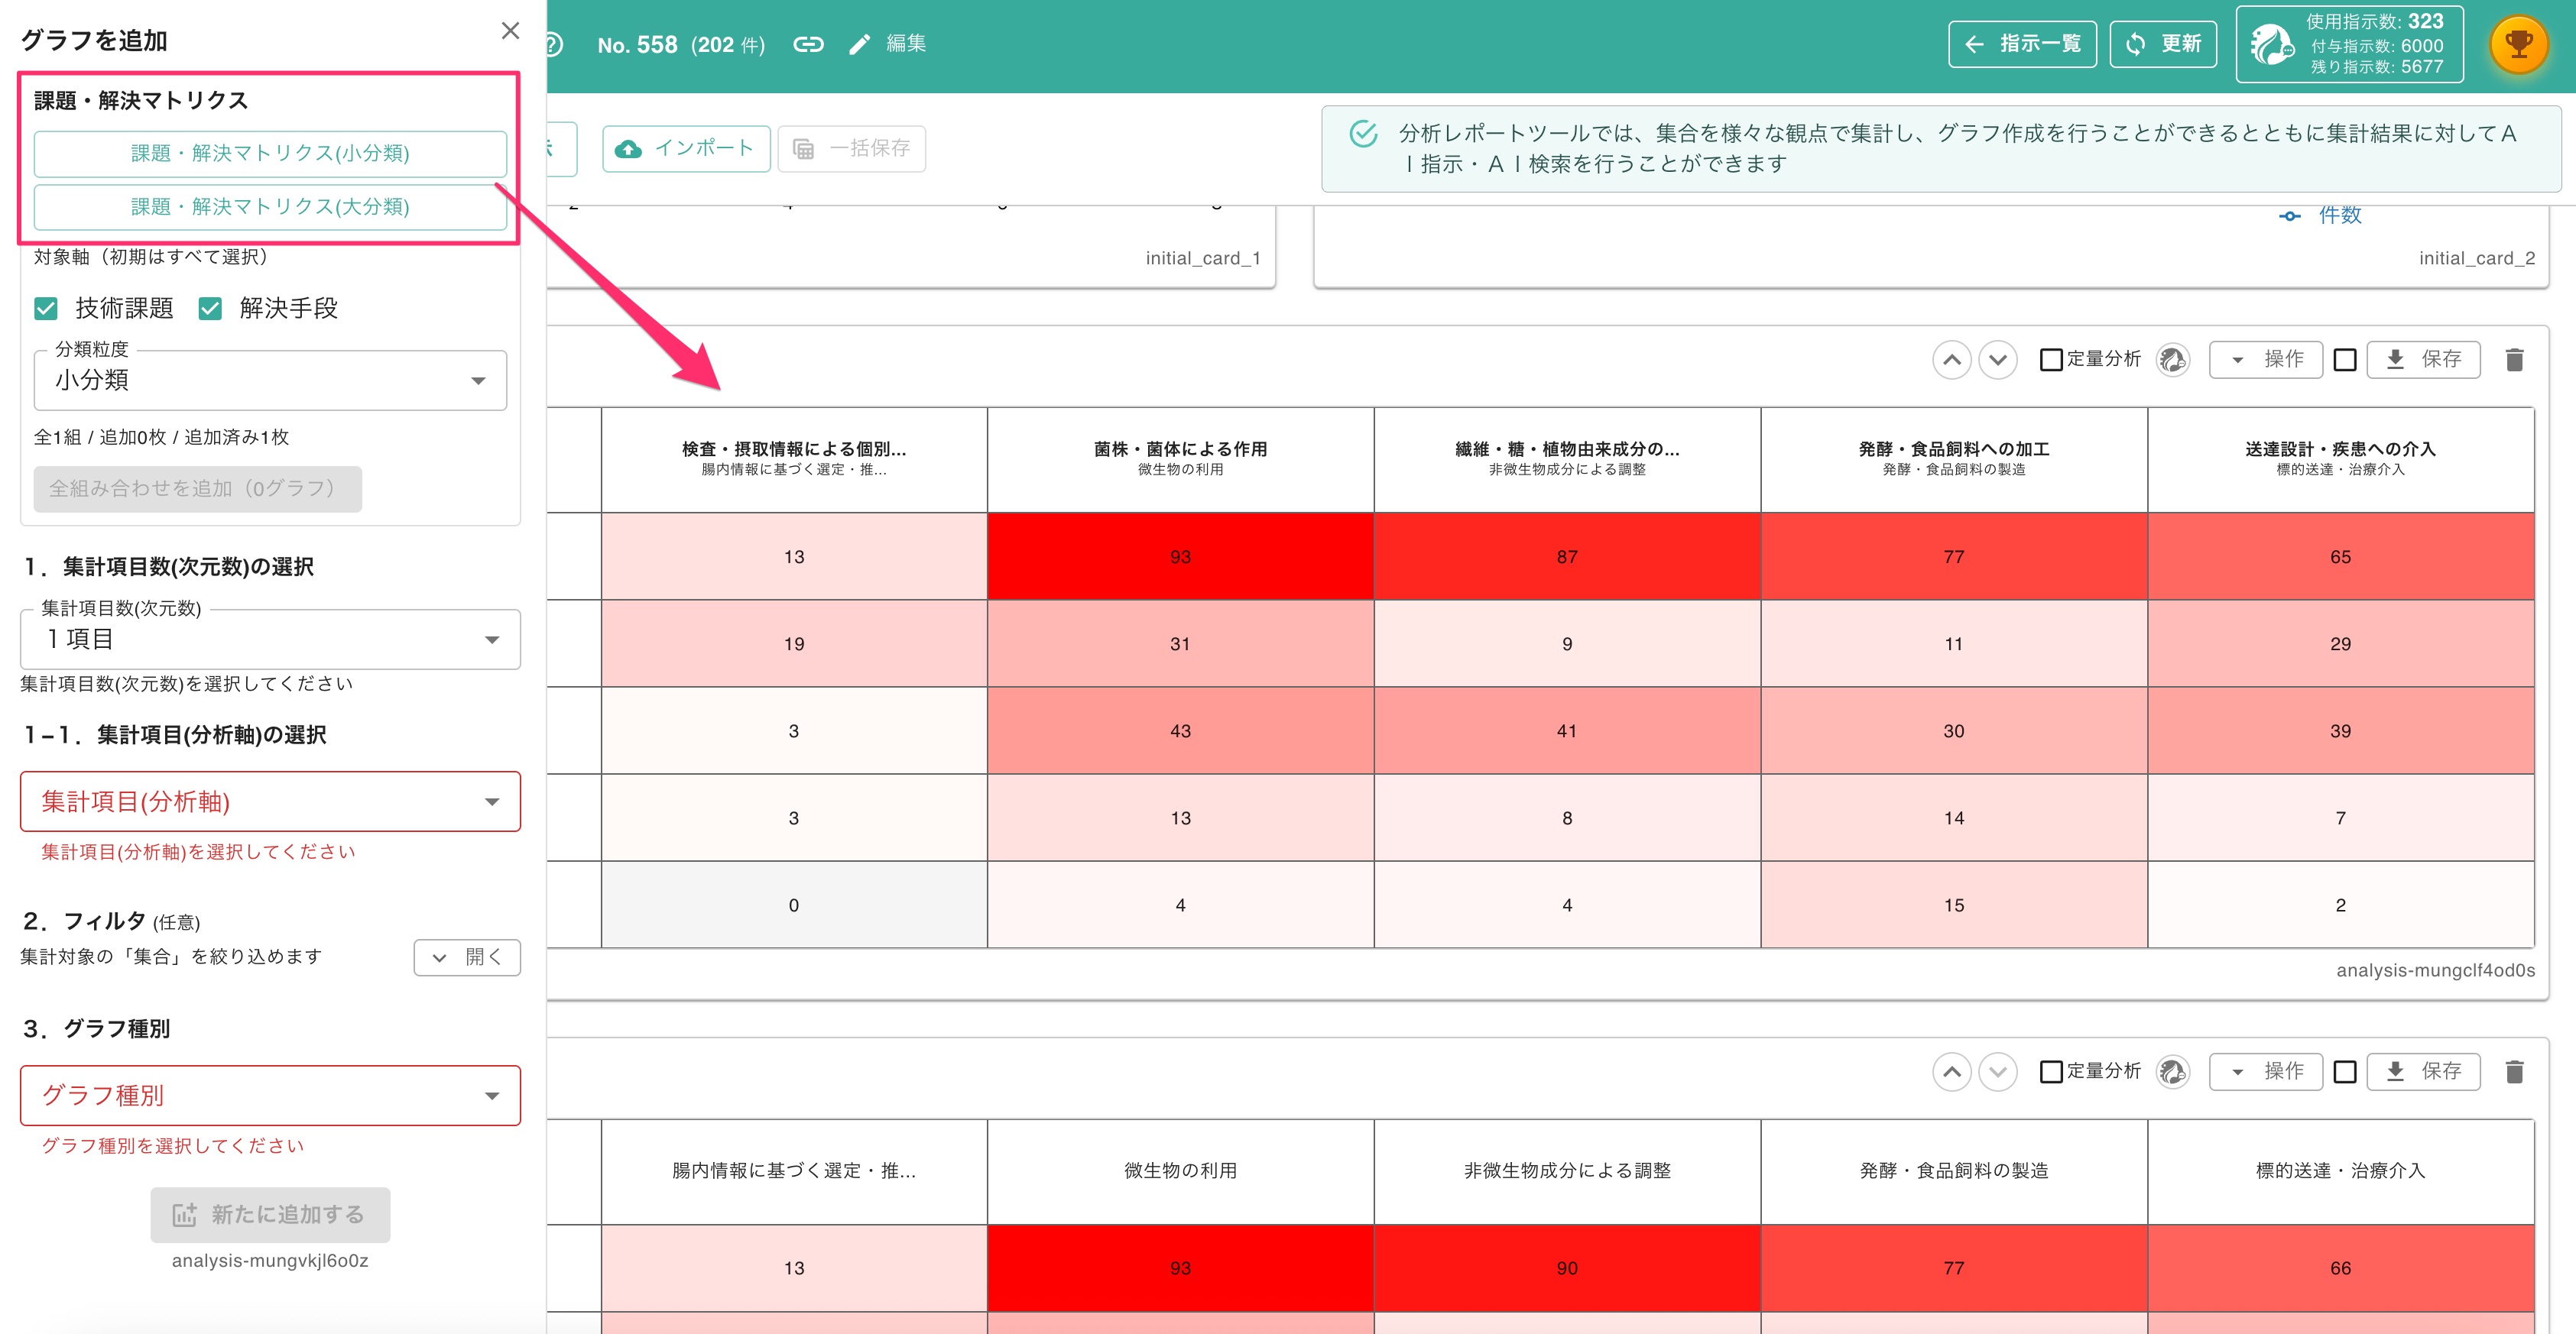Screen dimensions: 2576x1334
Task: Click the pencil 編集 icon
Action: tap(860, 44)
